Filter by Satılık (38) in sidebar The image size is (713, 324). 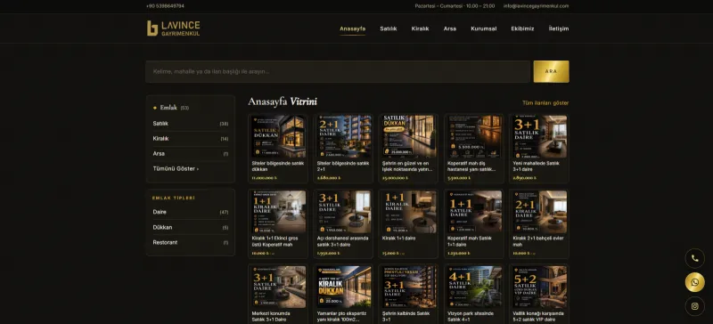[x=191, y=123]
